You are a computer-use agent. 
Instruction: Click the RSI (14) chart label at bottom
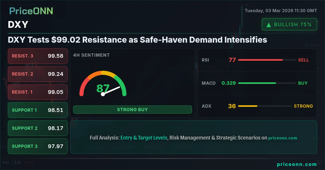12,162
